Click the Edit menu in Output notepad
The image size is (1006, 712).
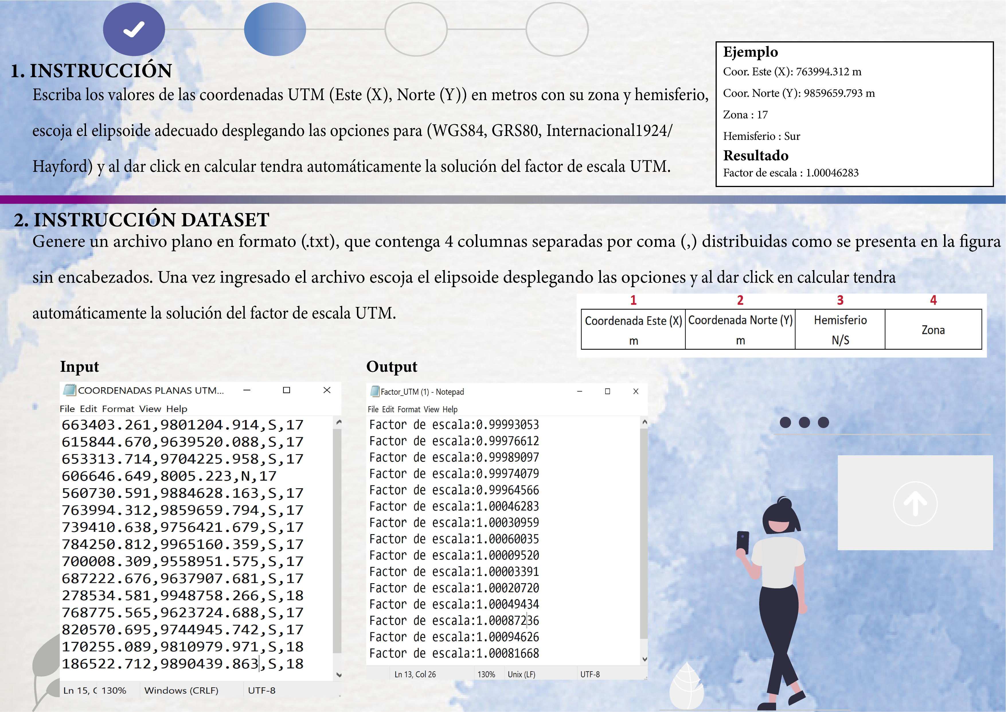pyautogui.click(x=388, y=409)
